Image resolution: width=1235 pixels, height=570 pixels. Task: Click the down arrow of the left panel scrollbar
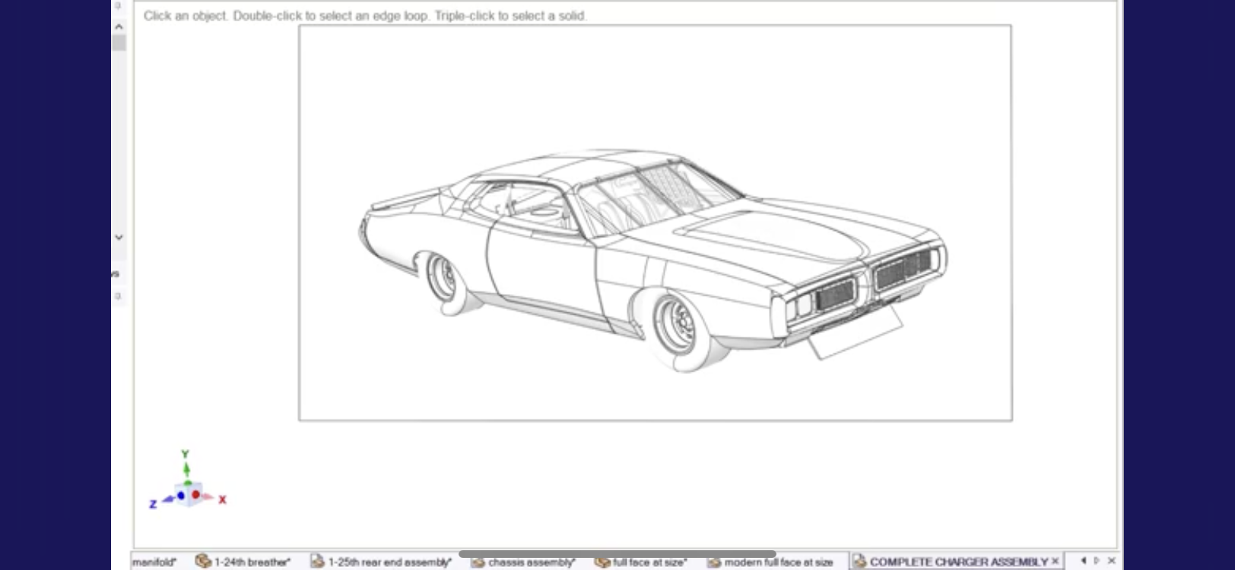click(x=119, y=237)
